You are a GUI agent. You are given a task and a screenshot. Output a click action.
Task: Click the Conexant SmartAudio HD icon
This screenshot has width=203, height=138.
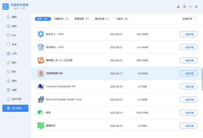point(40,86)
